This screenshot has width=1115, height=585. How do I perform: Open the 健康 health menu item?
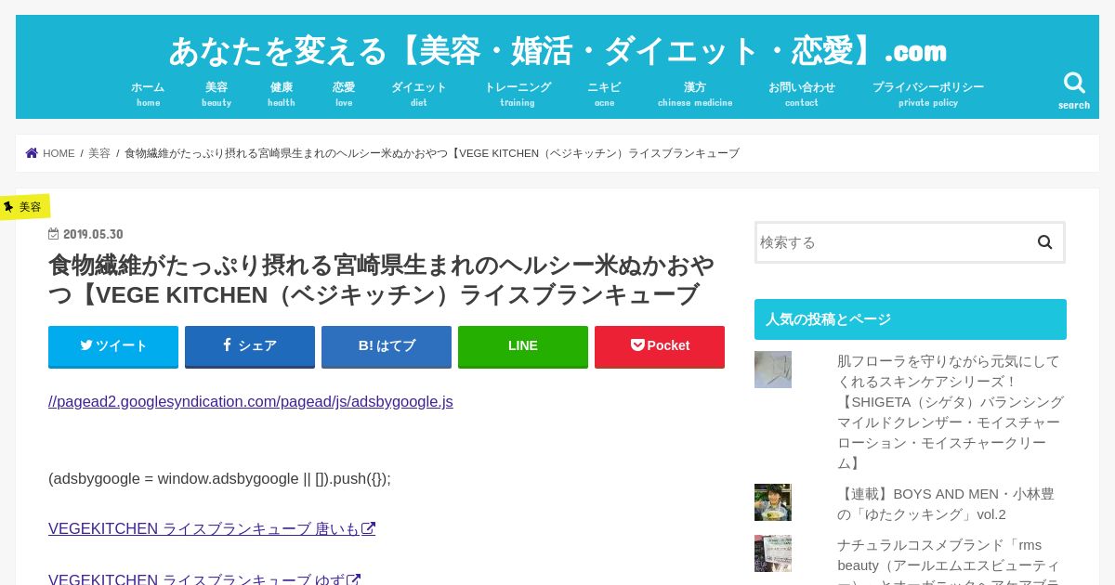click(282, 94)
